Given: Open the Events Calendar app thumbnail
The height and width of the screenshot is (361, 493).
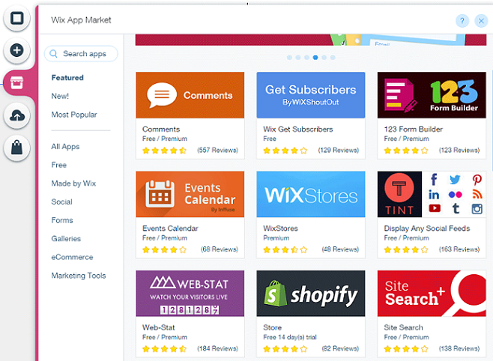Looking at the screenshot, I should [x=190, y=194].
